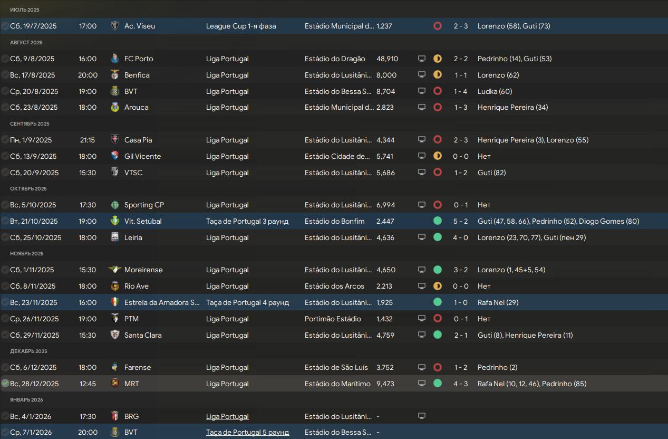
Task: Click the date Ср, 7/1/2026
Action: tap(30, 433)
